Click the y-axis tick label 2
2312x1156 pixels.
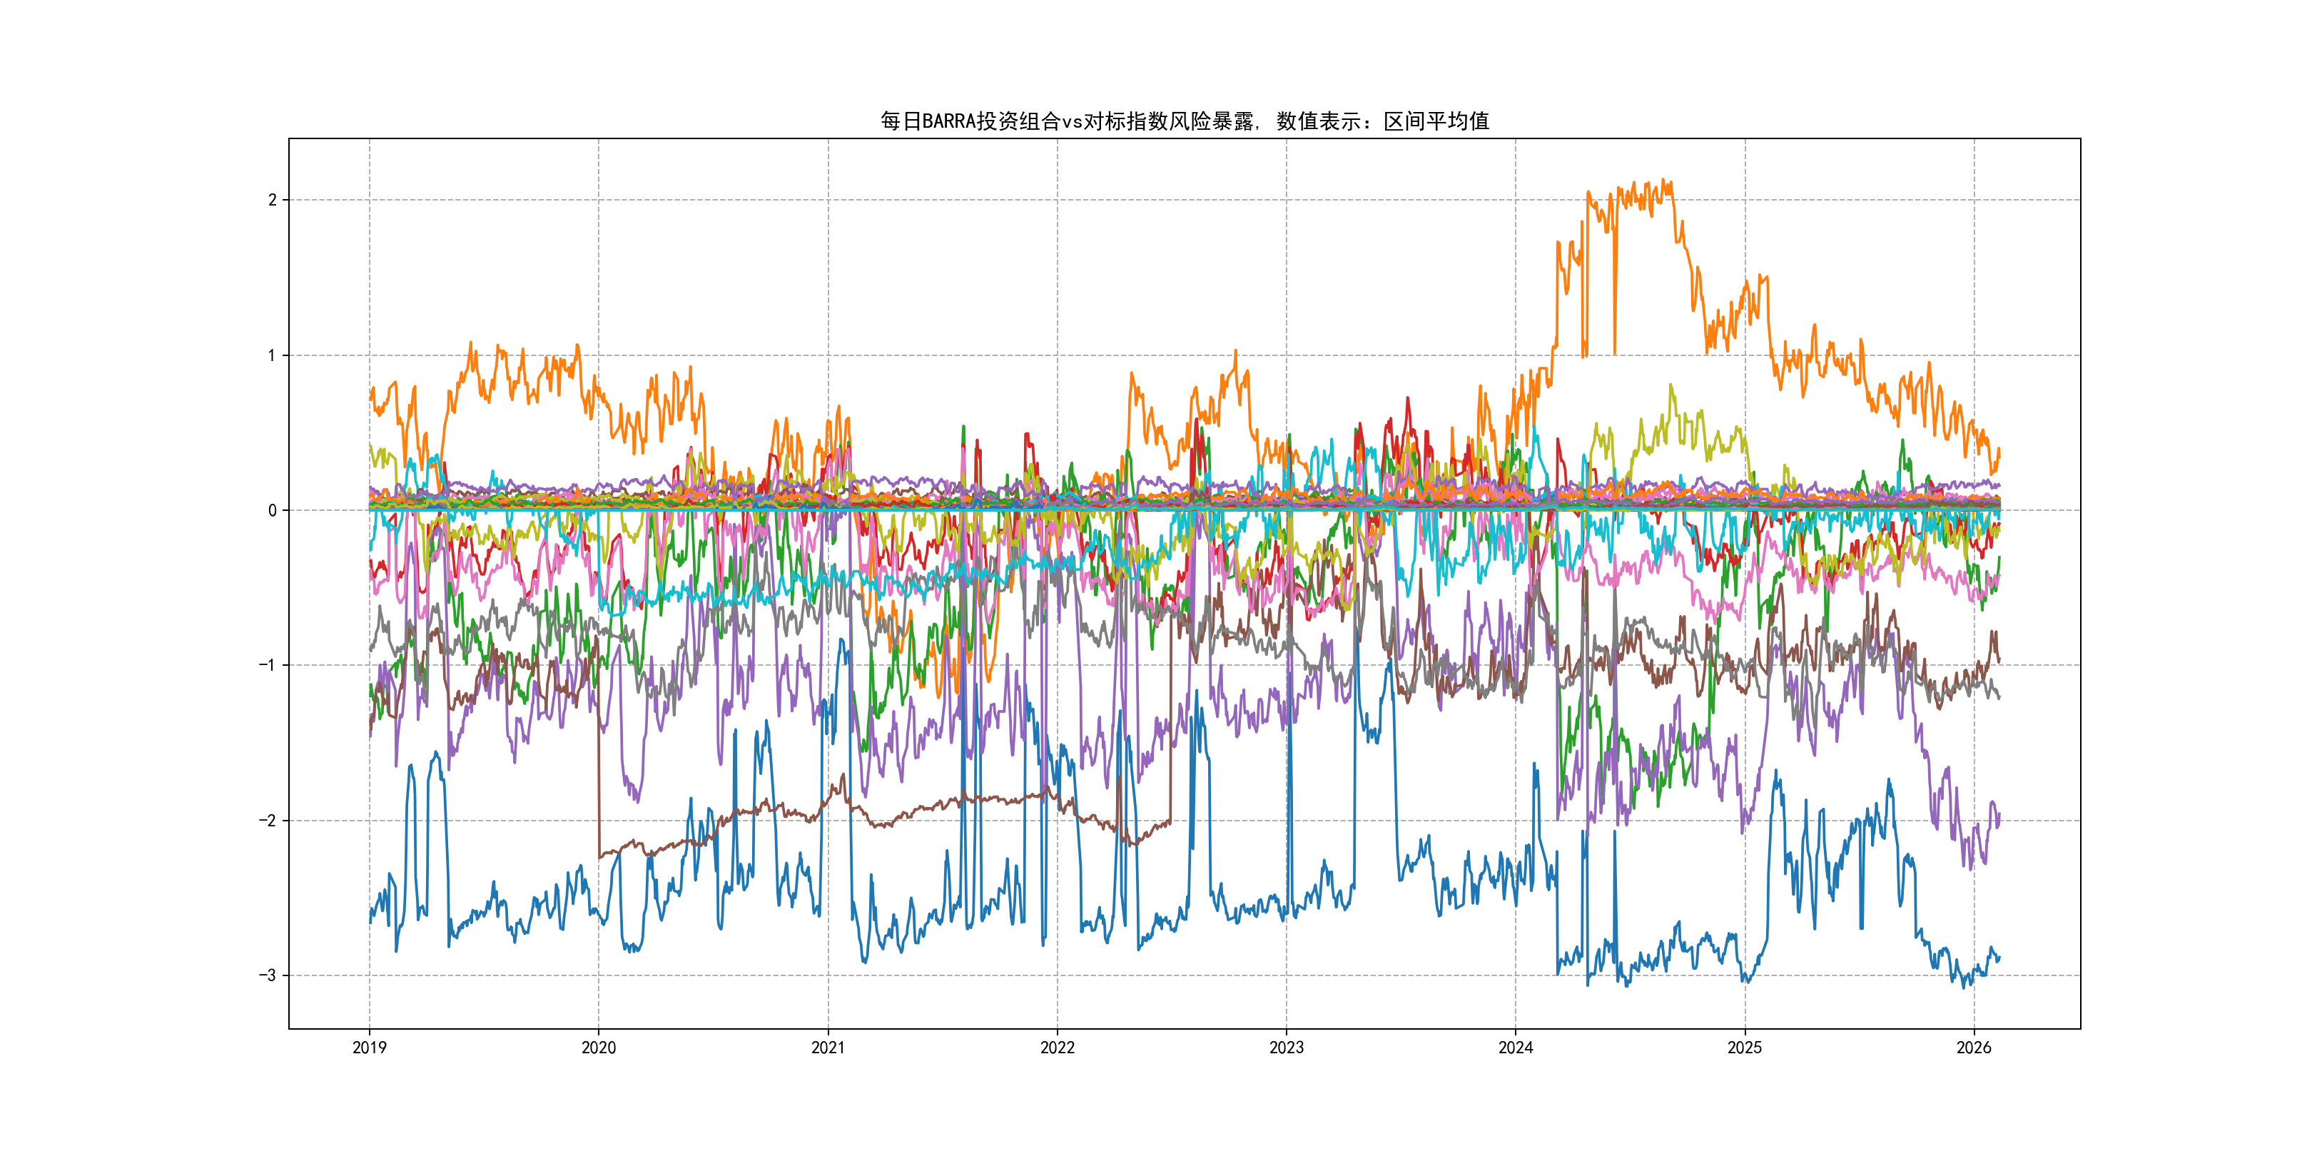(272, 200)
